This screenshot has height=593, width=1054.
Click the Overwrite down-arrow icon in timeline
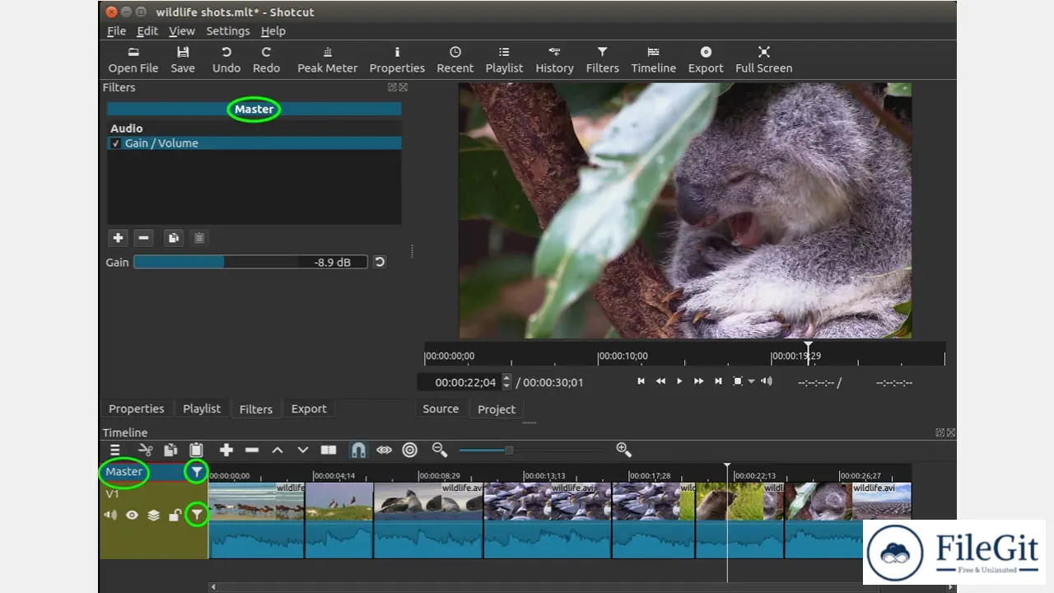(x=303, y=450)
